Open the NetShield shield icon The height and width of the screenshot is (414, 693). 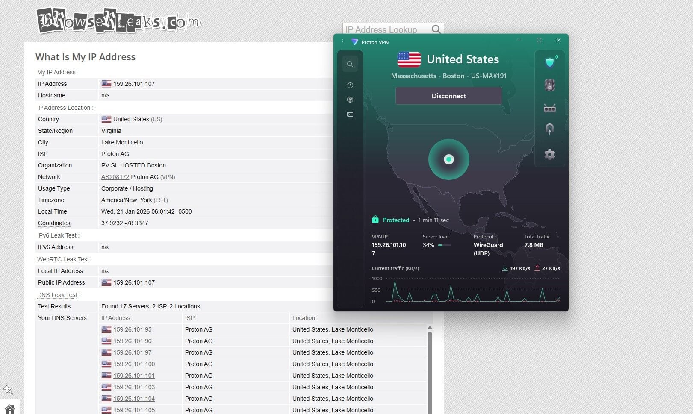click(550, 62)
